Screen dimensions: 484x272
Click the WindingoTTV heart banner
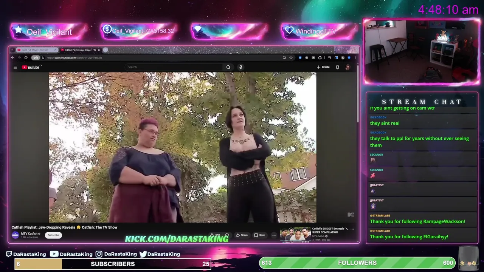[x=319, y=31]
